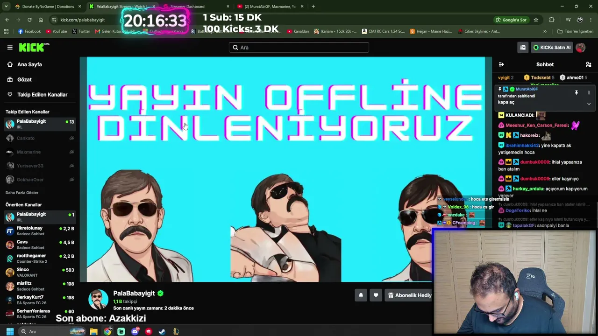The height and width of the screenshot is (336, 598).
Task: Open browser extensions puzzle icon
Action: (x=552, y=20)
